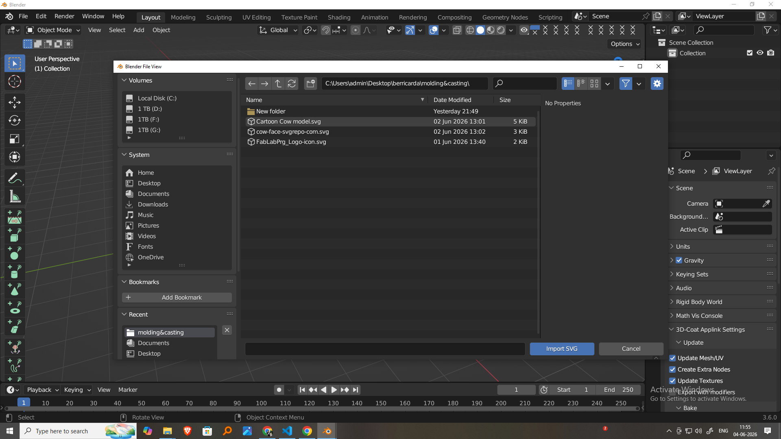Go to parent directory
The width and height of the screenshot is (781, 439).
pyautogui.click(x=278, y=84)
